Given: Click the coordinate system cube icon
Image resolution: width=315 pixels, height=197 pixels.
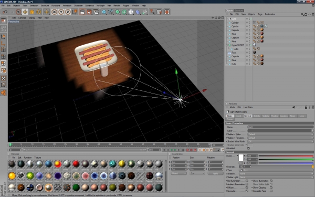Looking at the screenshot, I should [75, 12].
